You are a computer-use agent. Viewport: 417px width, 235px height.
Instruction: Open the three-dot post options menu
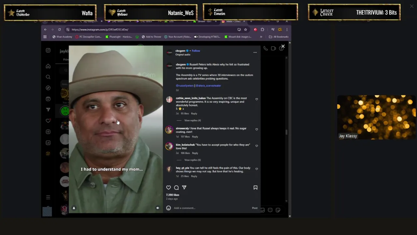pyautogui.click(x=255, y=52)
